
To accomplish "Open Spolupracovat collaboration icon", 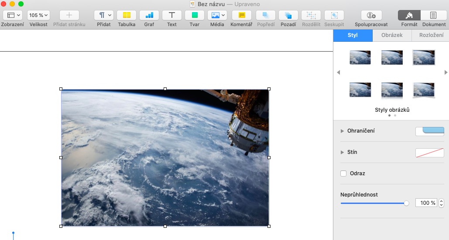I will point(371,15).
